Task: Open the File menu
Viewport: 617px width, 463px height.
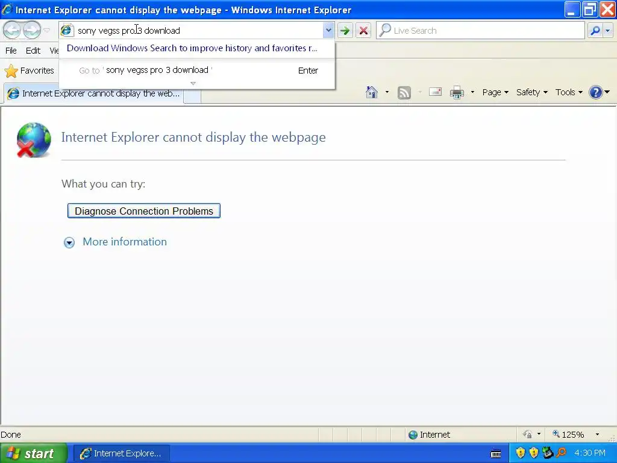Action: click(11, 51)
